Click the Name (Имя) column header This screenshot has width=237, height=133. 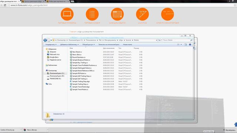pyautogui.click(x=71, y=48)
